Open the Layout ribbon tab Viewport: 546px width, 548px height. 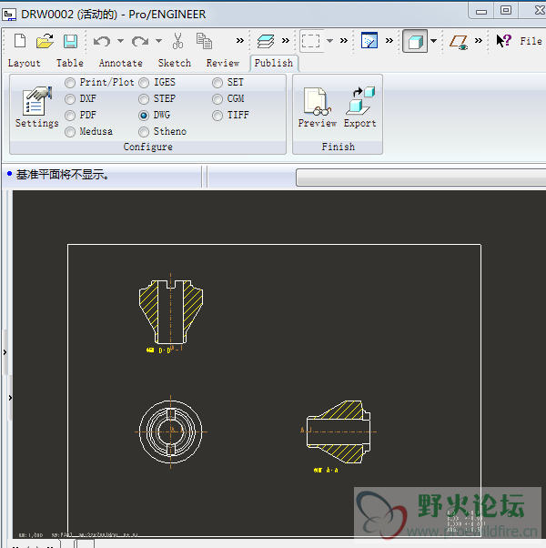click(x=24, y=63)
